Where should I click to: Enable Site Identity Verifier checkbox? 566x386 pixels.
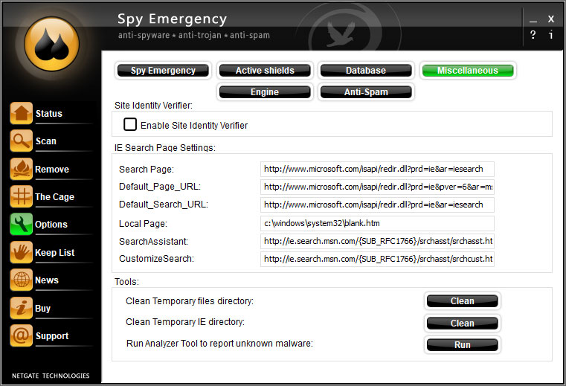coord(130,125)
